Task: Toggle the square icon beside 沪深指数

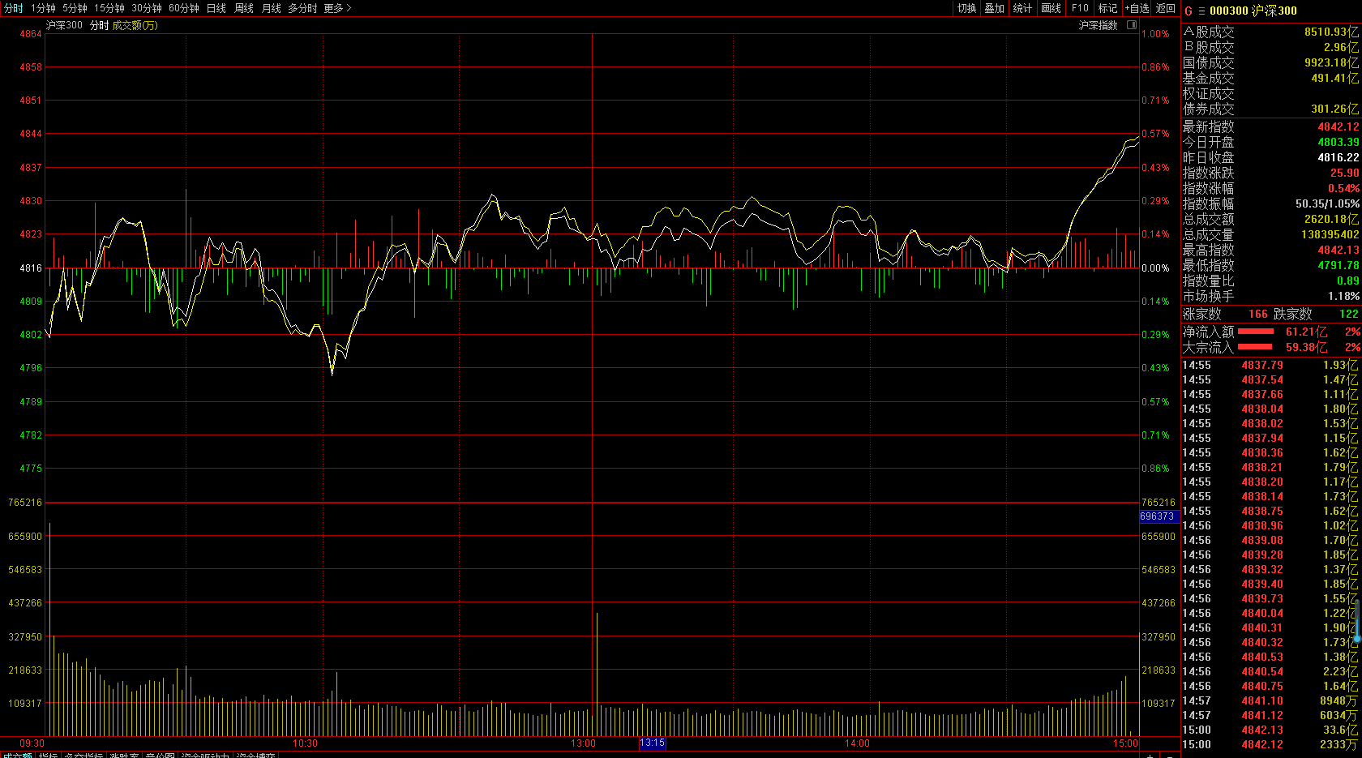Action: click(1132, 25)
